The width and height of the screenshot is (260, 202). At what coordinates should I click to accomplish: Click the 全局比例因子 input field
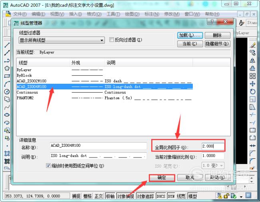pos(213,146)
